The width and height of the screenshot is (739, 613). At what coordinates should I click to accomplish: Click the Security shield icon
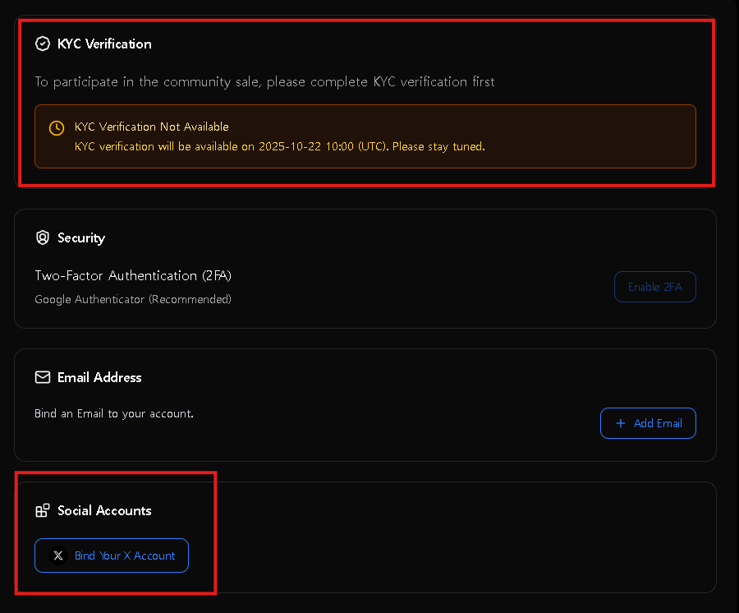pos(43,237)
